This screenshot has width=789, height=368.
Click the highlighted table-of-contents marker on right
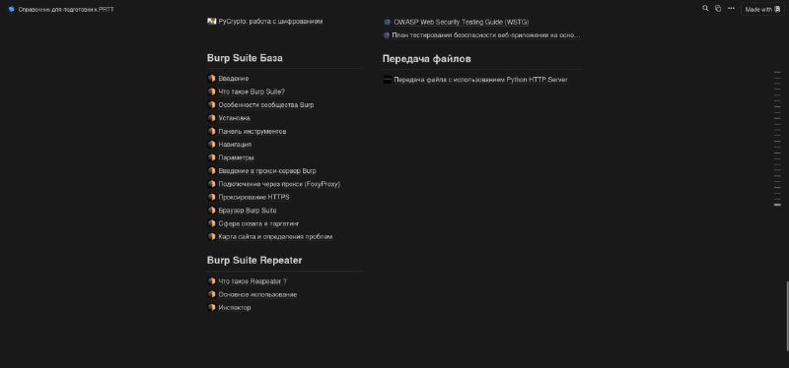[777, 205]
